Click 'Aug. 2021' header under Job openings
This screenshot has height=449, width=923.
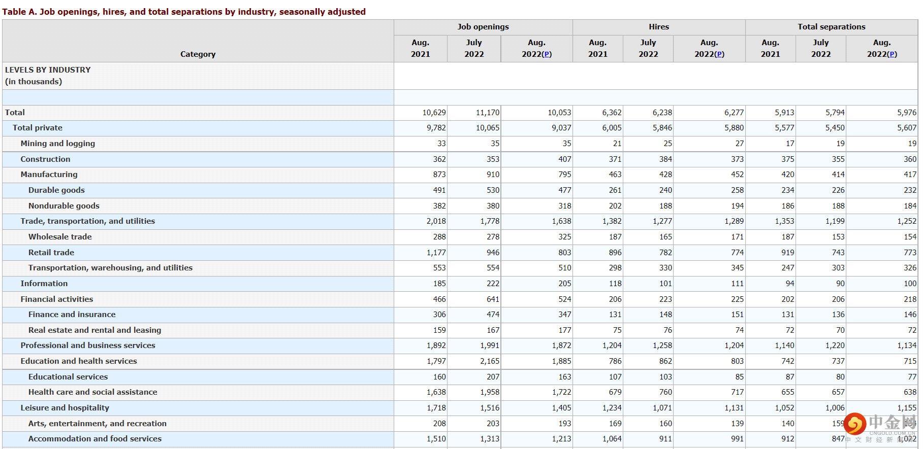click(421, 48)
